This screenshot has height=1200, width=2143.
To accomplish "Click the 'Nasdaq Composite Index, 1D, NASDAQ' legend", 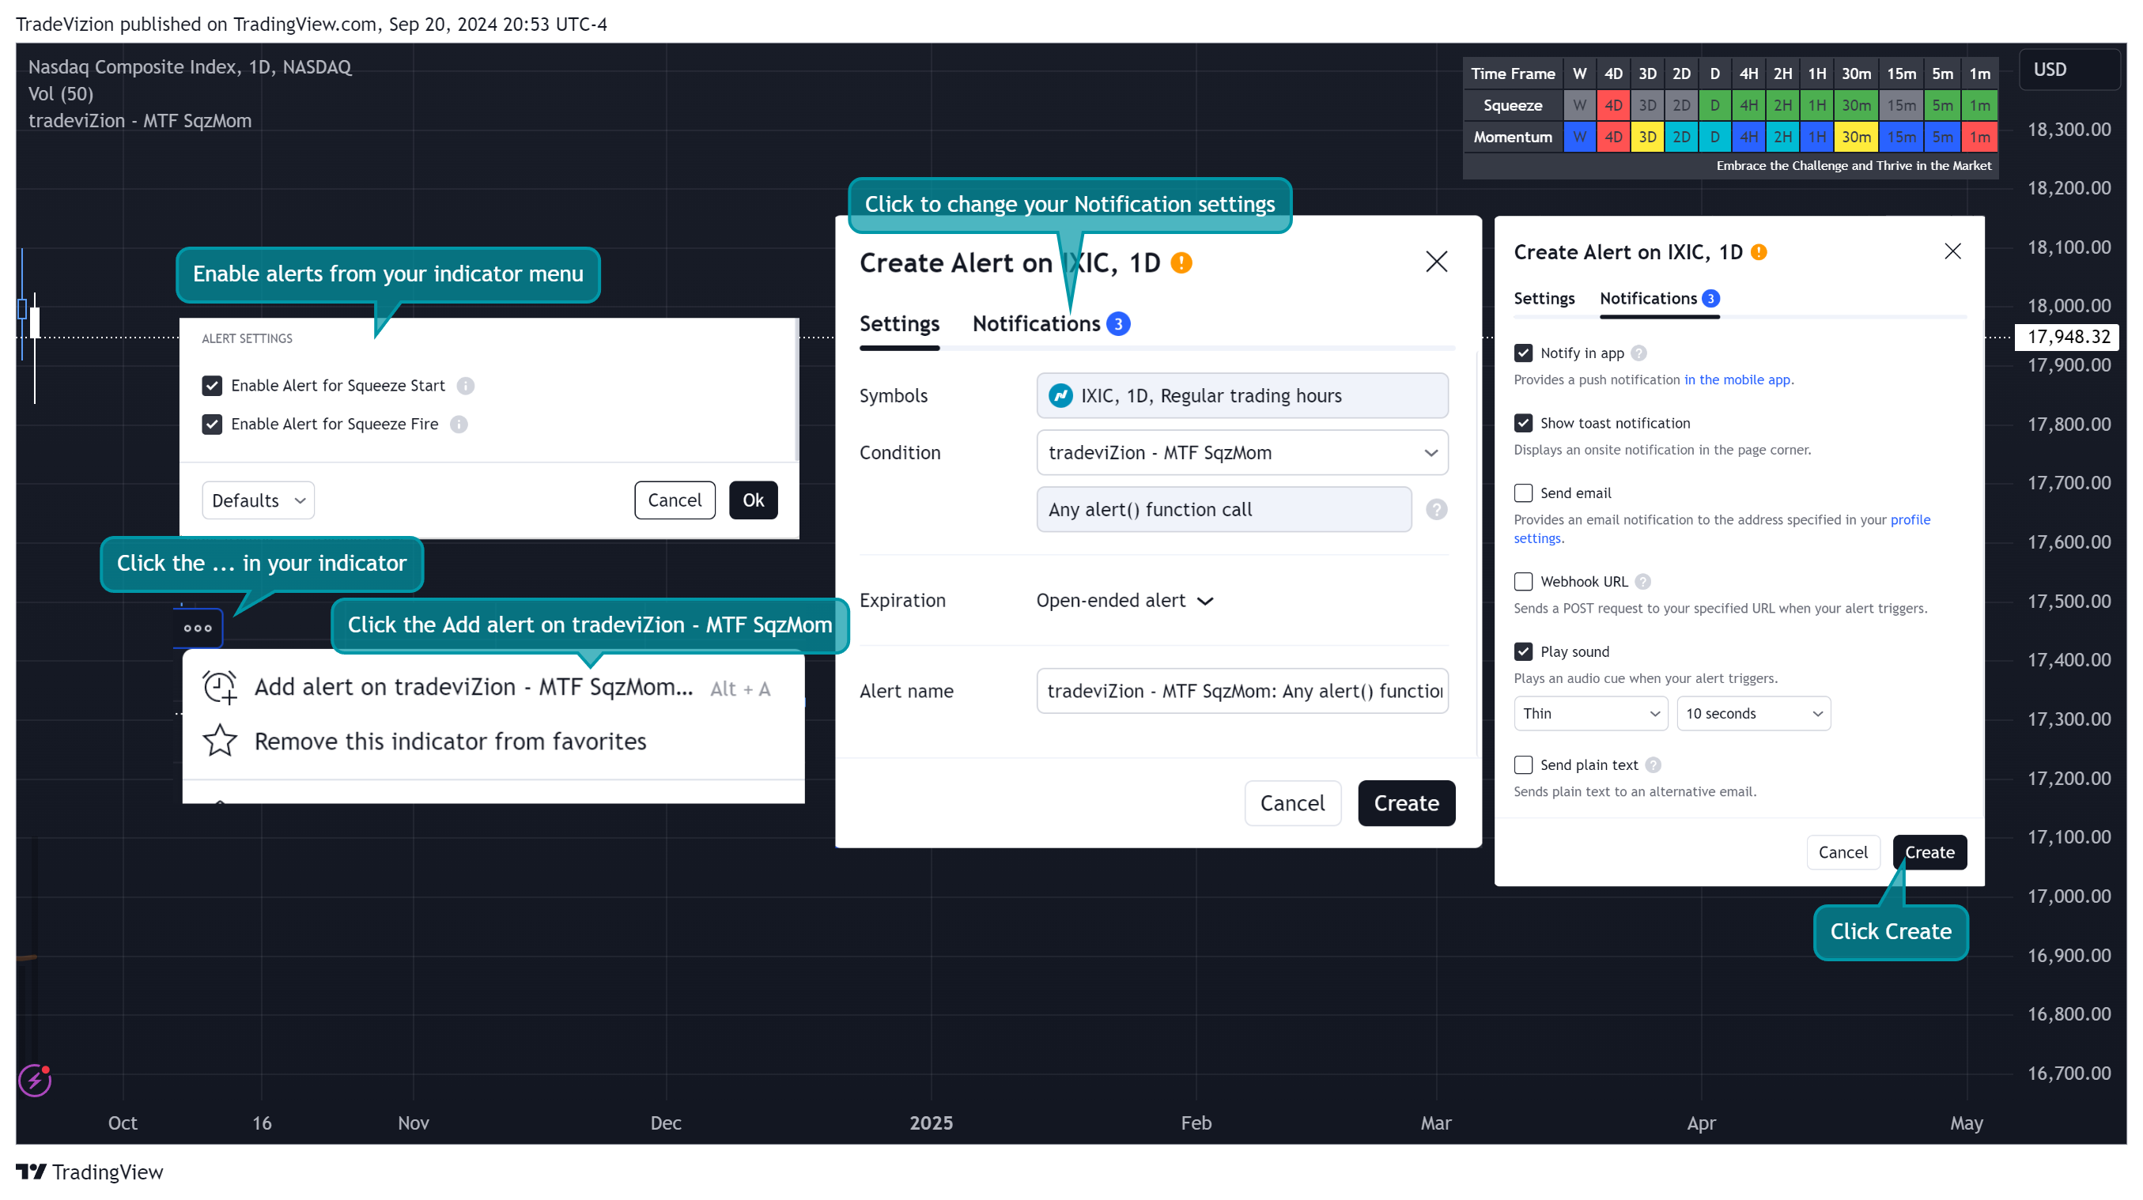I will tap(190, 67).
